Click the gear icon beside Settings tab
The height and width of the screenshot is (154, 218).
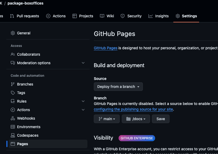pos(177,16)
